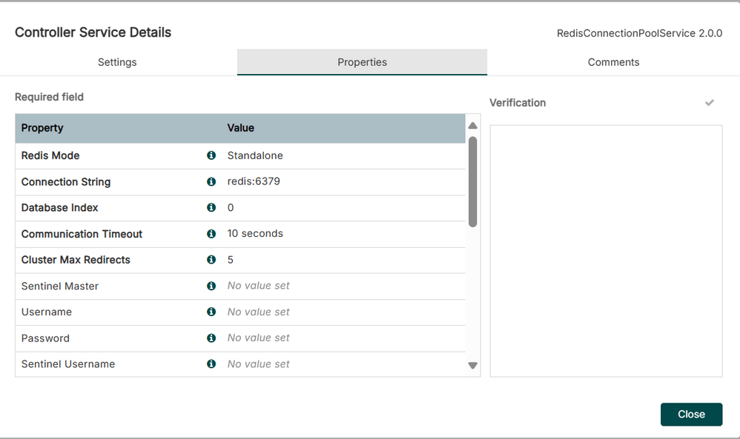Click the Sentinel Username info icon

pyautogui.click(x=211, y=363)
